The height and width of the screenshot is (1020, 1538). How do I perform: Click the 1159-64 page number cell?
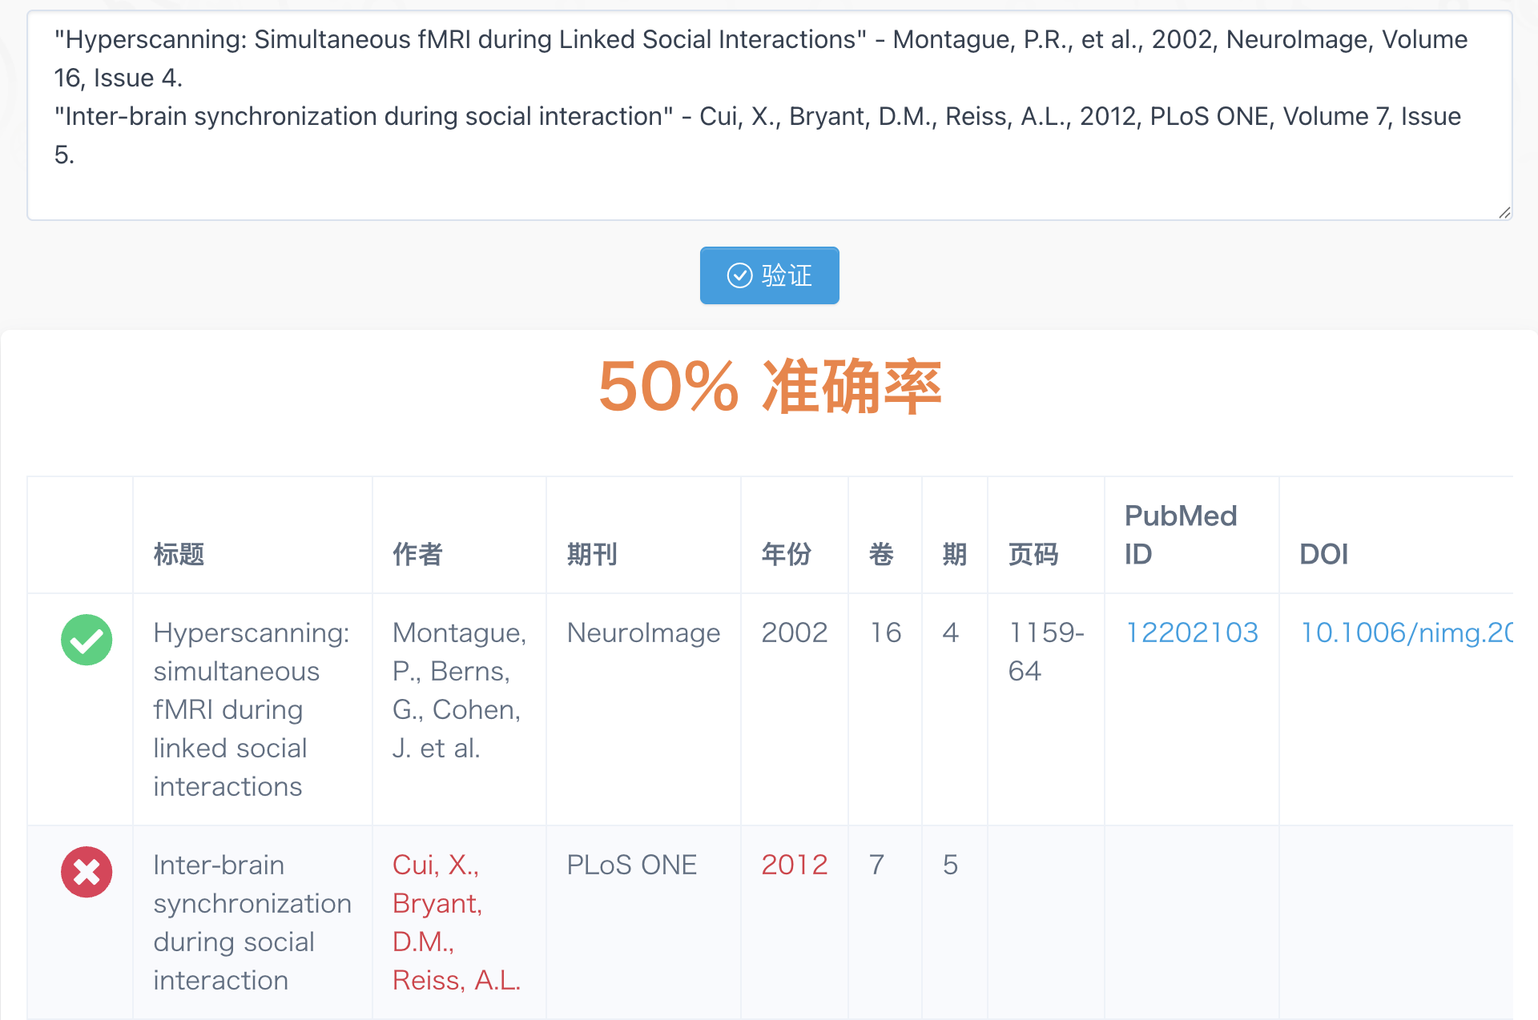(x=1045, y=652)
